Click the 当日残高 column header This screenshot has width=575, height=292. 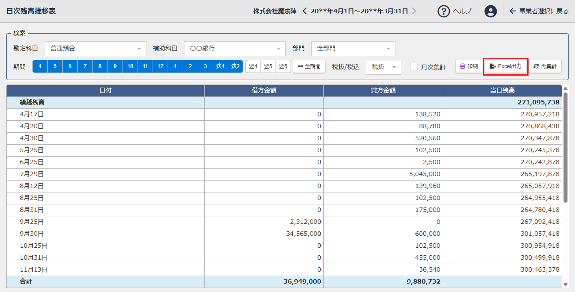click(x=502, y=90)
